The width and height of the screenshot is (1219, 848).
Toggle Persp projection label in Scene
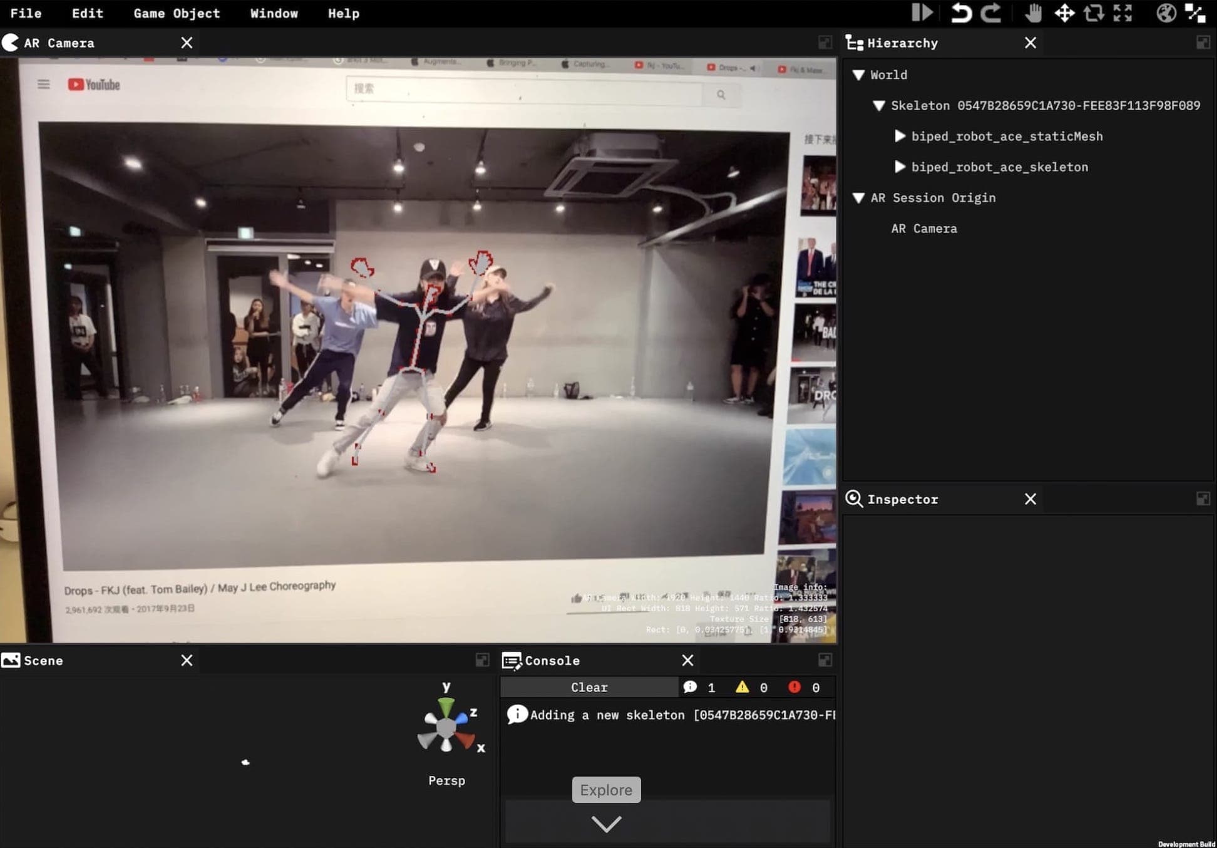pyautogui.click(x=446, y=780)
